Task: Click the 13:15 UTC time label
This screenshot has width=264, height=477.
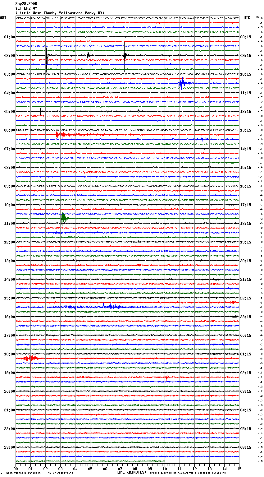Action: click(246, 130)
